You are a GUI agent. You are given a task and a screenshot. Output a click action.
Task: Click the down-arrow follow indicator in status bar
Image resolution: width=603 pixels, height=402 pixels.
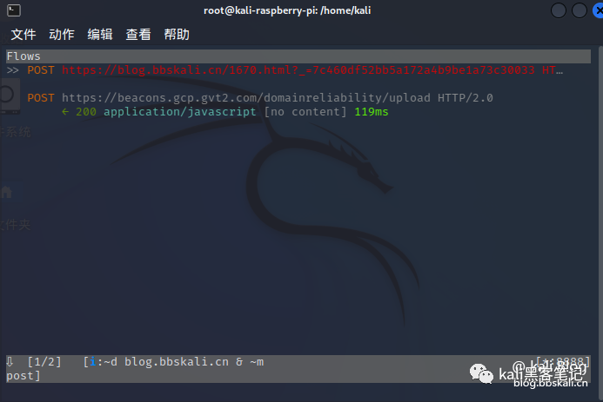coord(10,362)
